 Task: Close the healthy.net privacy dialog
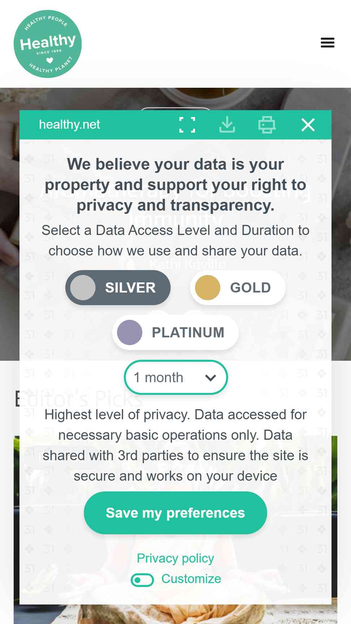pyautogui.click(x=308, y=125)
